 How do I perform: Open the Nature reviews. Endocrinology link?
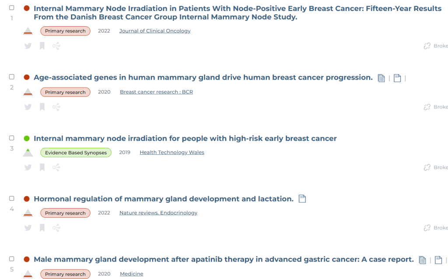click(158, 213)
